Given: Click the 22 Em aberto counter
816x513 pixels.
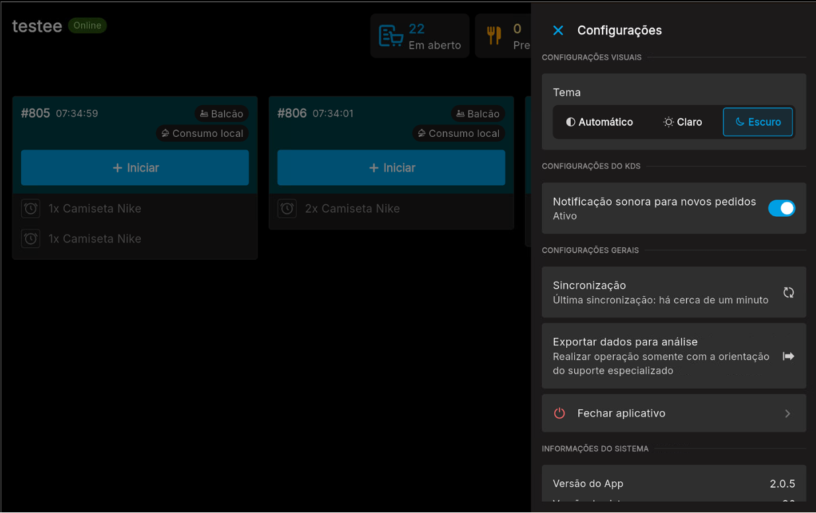Looking at the screenshot, I should [x=420, y=36].
